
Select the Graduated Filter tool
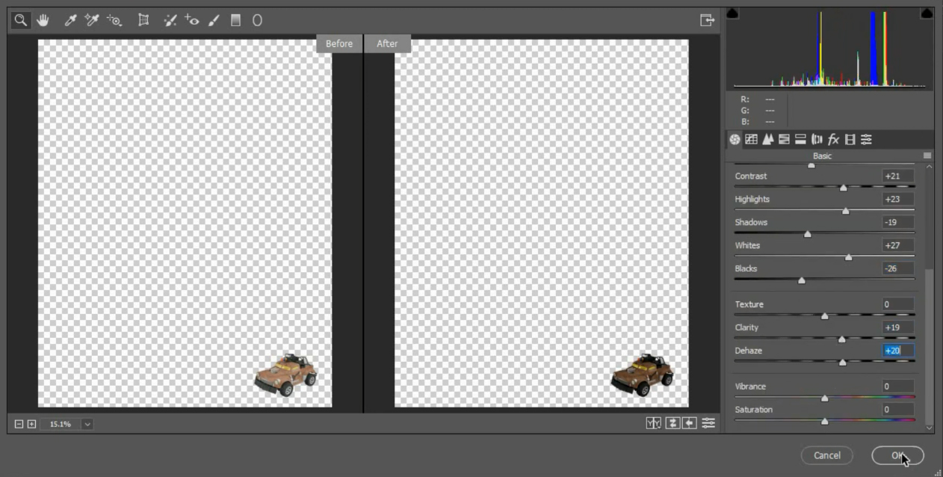click(x=235, y=20)
